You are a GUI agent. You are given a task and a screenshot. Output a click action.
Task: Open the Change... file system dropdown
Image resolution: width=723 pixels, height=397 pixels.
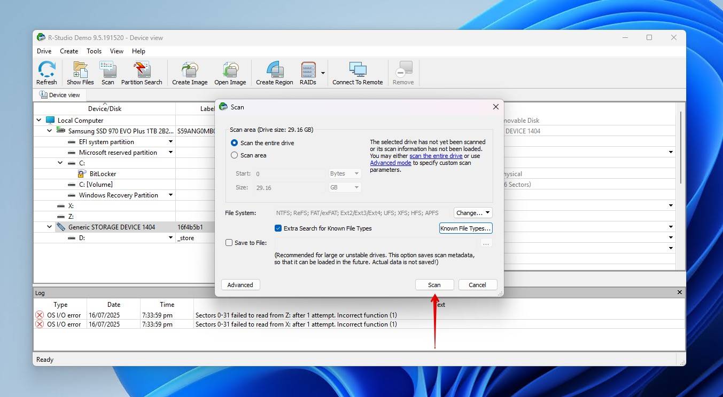pyautogui.click(x=473, y=212)
